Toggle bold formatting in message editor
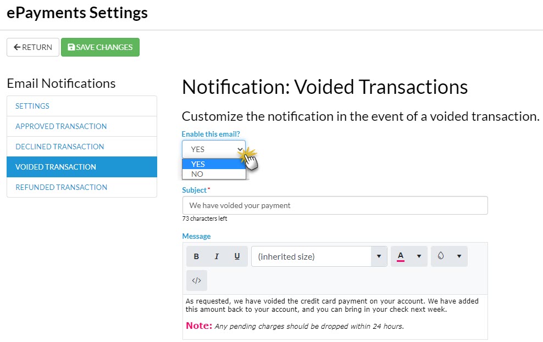This screenshot has width=543, height=342. (x=196, y=256)
